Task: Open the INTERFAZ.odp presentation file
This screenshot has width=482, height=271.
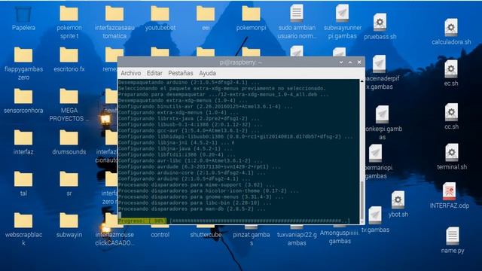Action: (449, 191)
